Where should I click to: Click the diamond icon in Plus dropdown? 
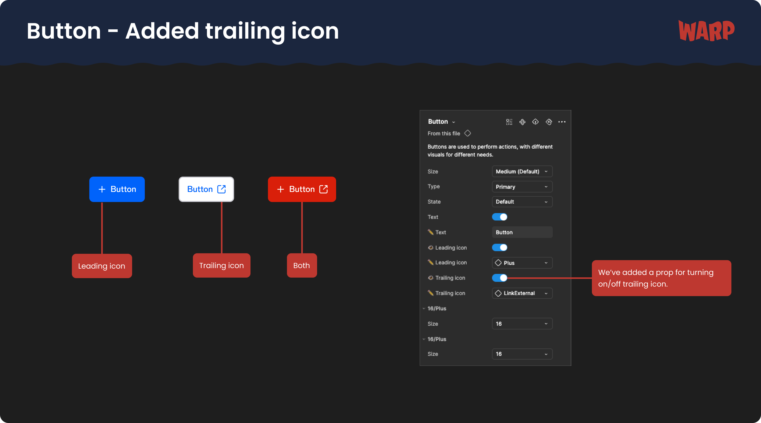[498, 263]
